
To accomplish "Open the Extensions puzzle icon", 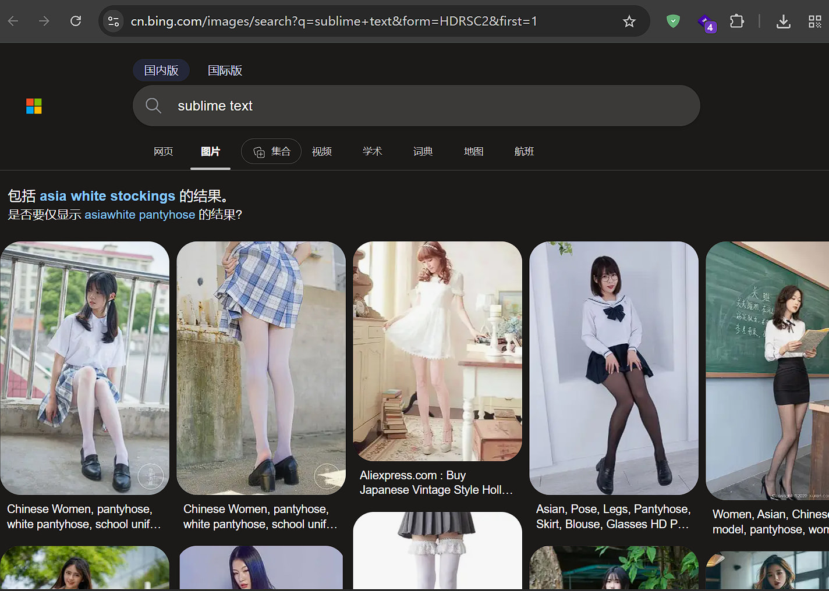I will point(736,22).
